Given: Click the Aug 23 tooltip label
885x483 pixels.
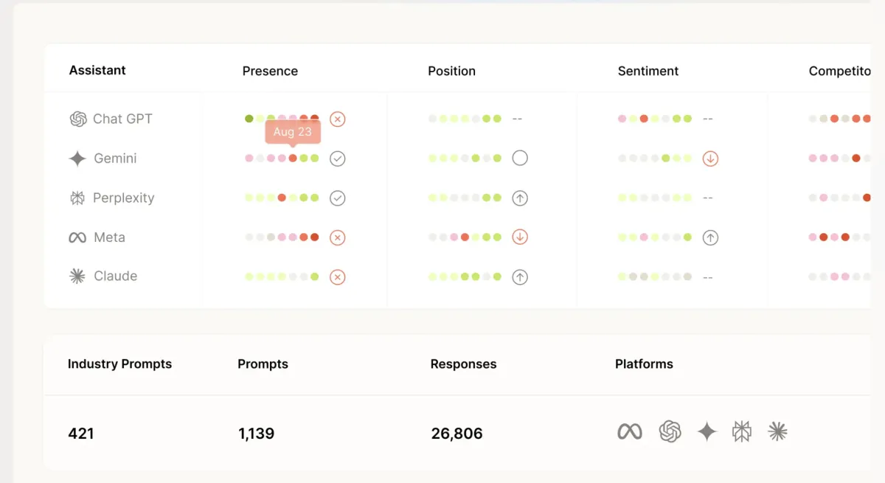Looking at the screenshot, I should (x=293, y=132).
